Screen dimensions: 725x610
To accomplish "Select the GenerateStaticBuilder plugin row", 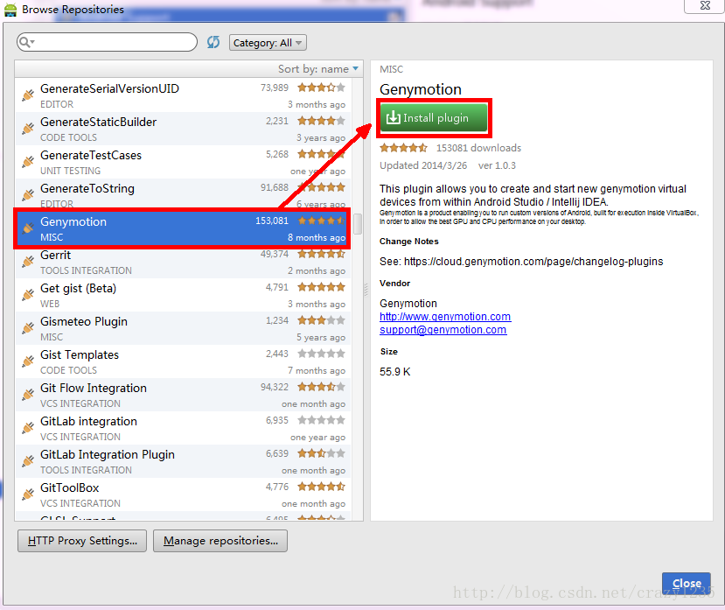I will pyautogui.click(x=184, y=128).
